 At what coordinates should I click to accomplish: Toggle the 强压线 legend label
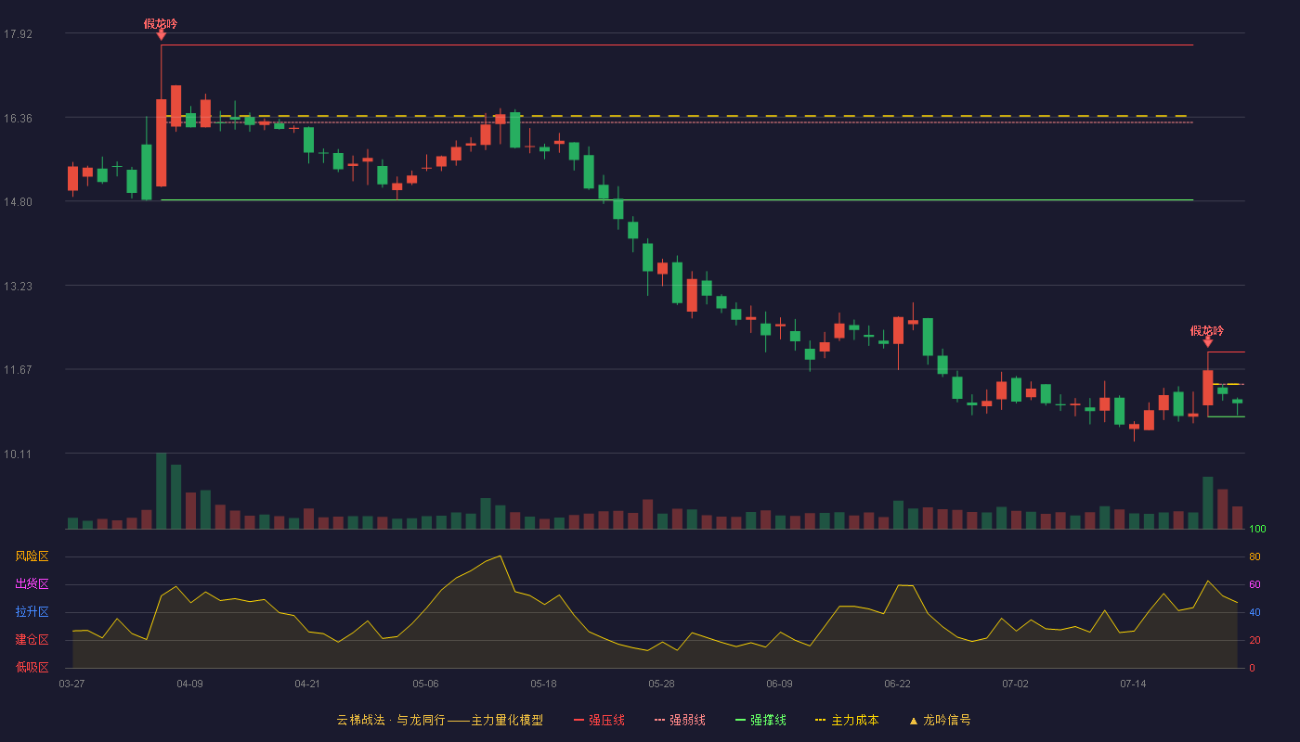coord(606,720)
